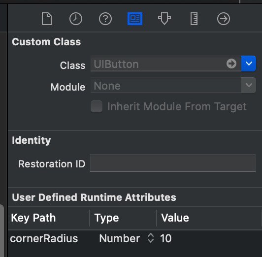Open the Quick Help inspector

click(105, 19)
